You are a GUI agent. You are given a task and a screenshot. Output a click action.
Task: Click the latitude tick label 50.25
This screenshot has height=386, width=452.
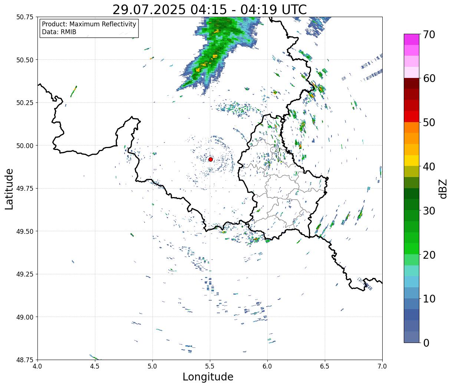pyautogui.click(x=25, y=103)
